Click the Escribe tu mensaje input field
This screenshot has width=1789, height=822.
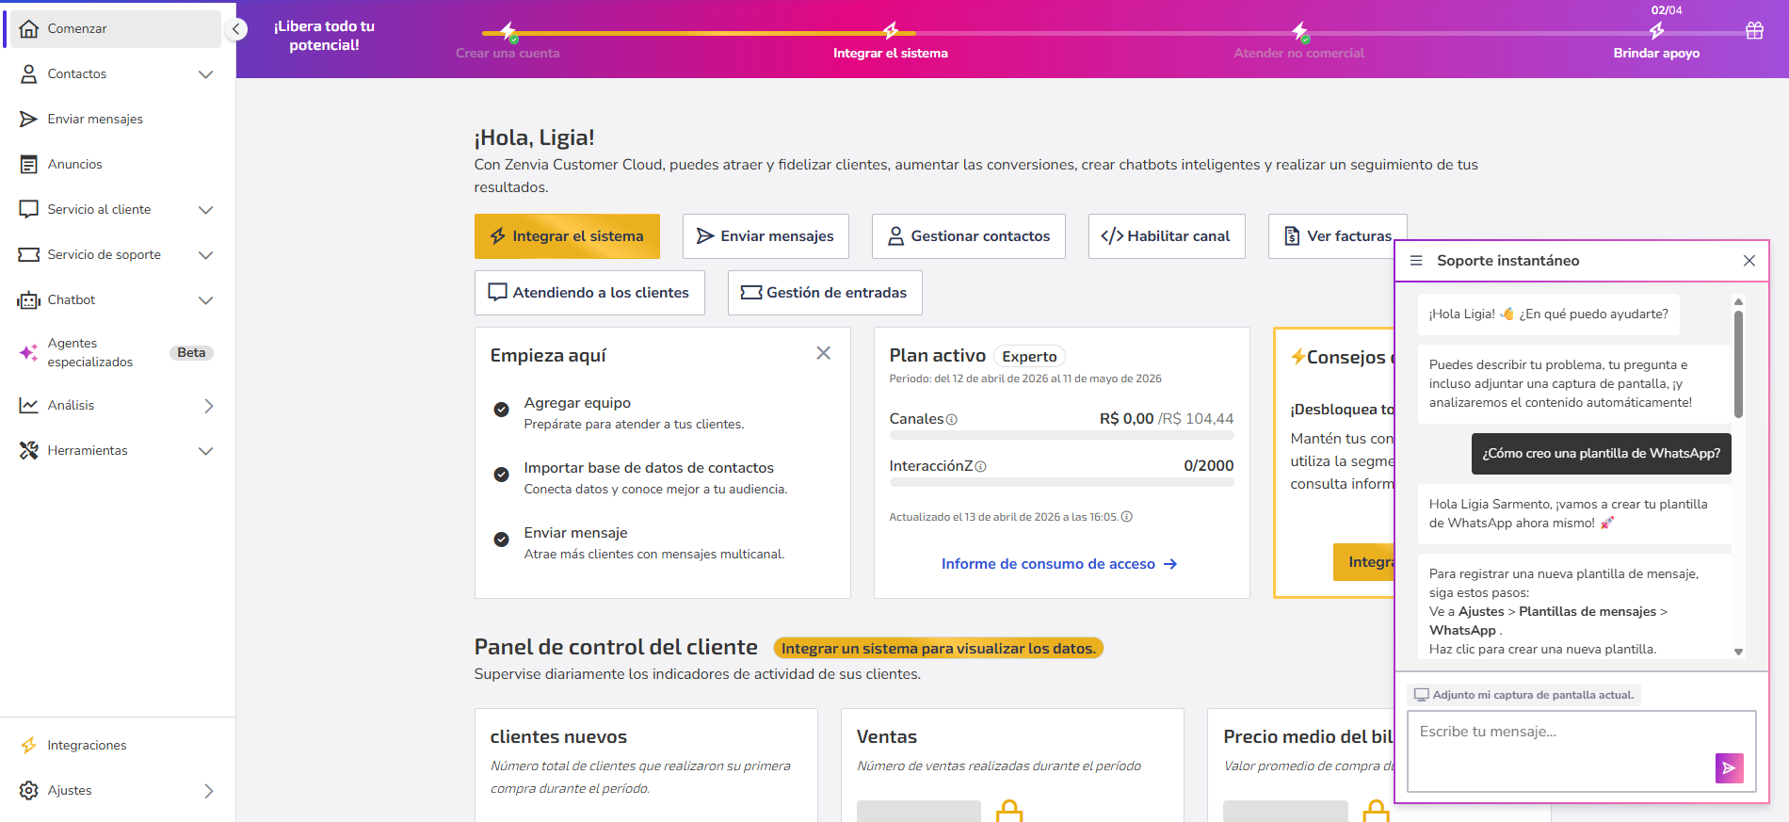(1582, 751)
